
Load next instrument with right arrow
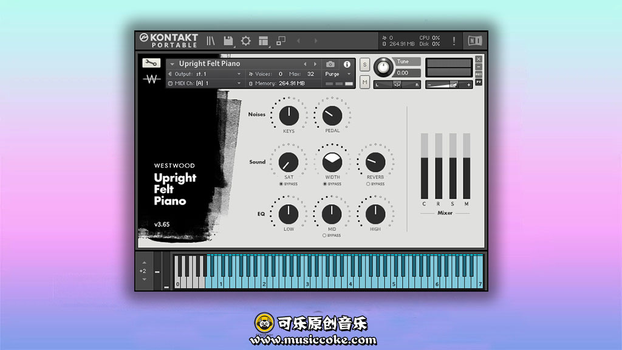pyautogui.click(x=315, y=64)
